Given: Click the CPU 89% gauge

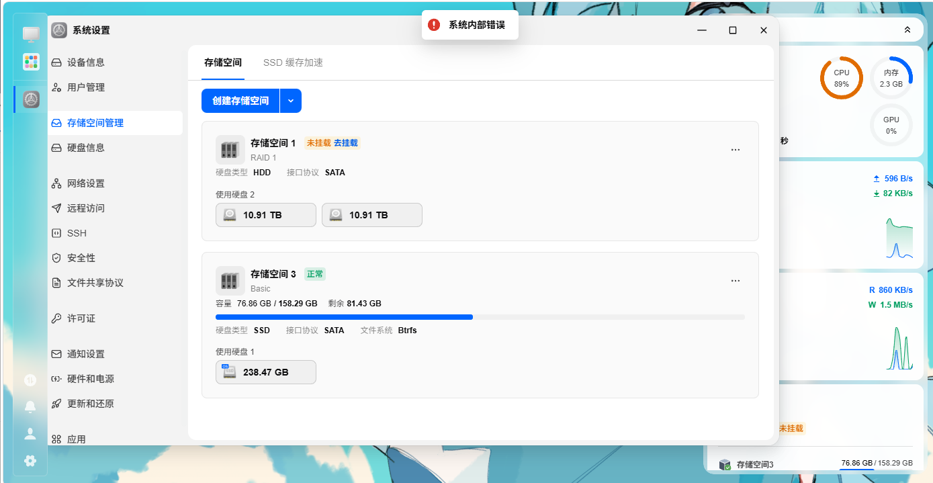Looking at the screenshot, I should (x=842, y=78).
